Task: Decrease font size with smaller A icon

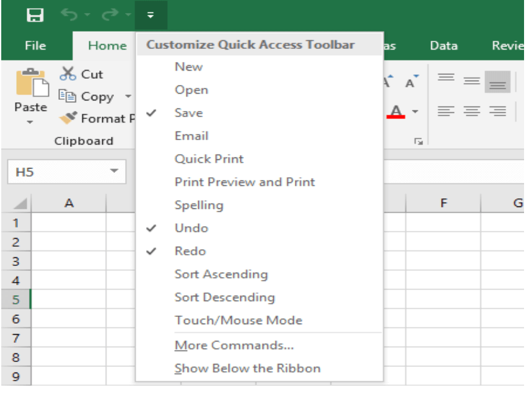Action: pyautogui.click(x=412, y=81)
